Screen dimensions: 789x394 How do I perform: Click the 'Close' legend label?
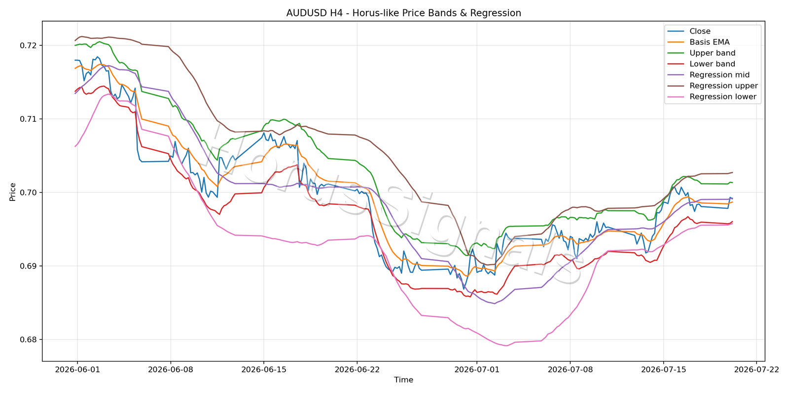tap(700, 32)
